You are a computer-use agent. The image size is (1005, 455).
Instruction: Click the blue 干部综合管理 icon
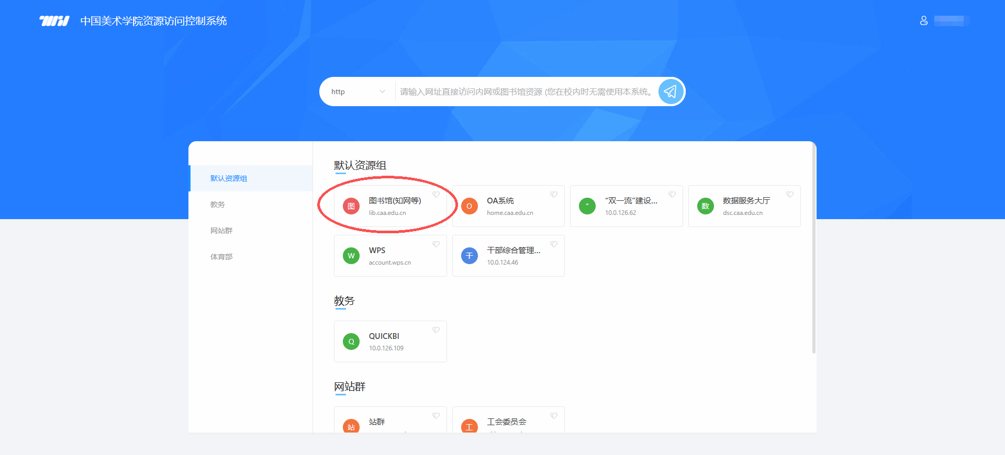(469, 256)
